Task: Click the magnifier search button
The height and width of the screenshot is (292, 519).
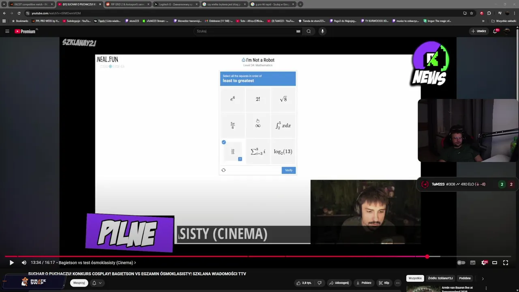Action: tap(309, 31)
